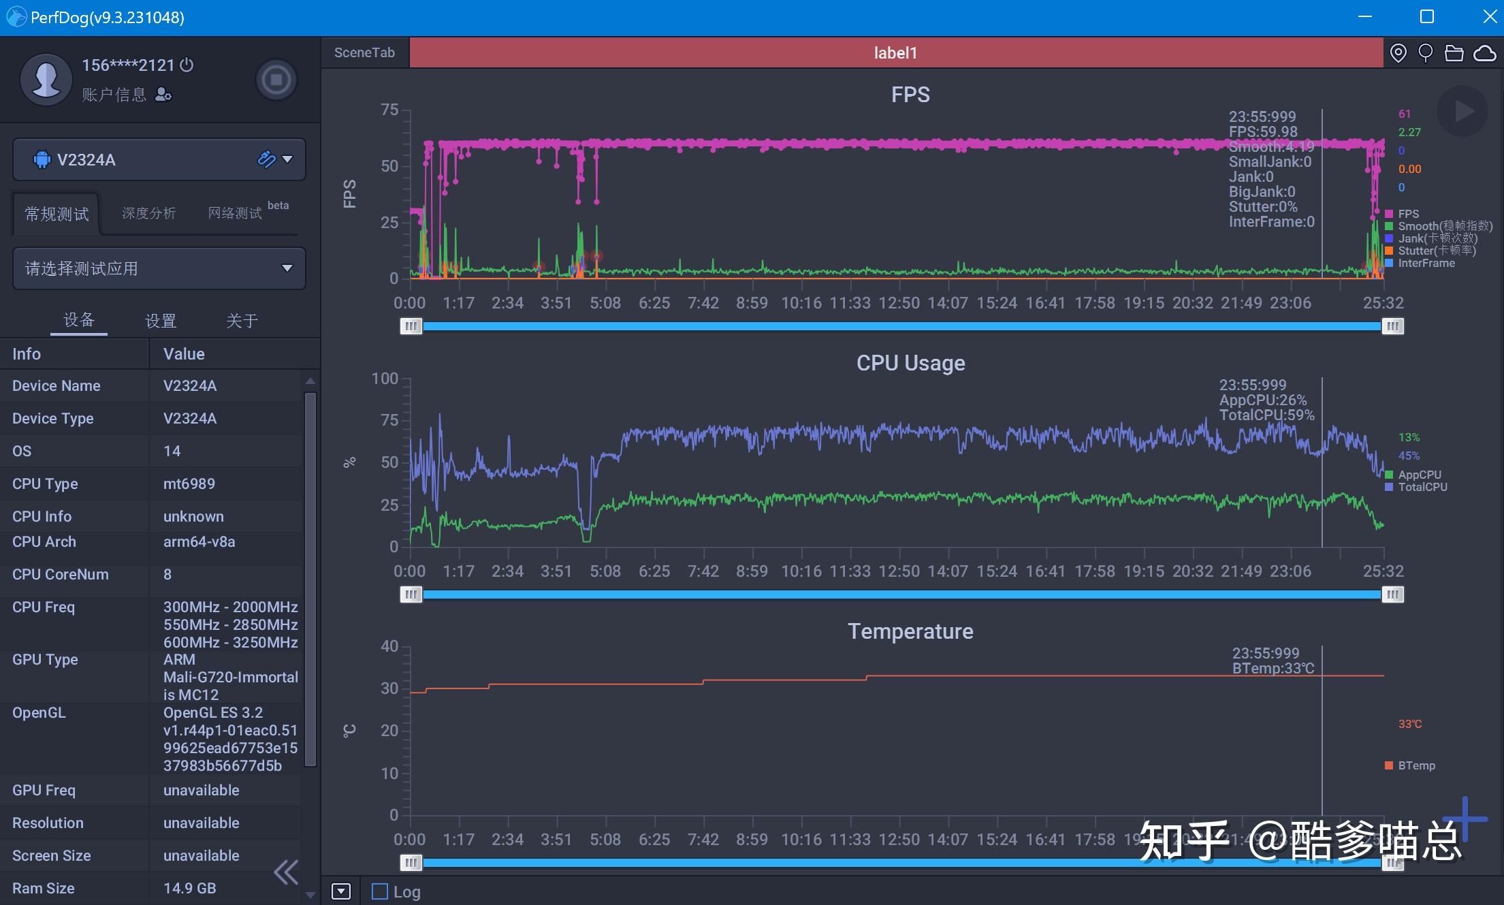
Task: Open the select test application dropdown
Action: coord(159,268)
